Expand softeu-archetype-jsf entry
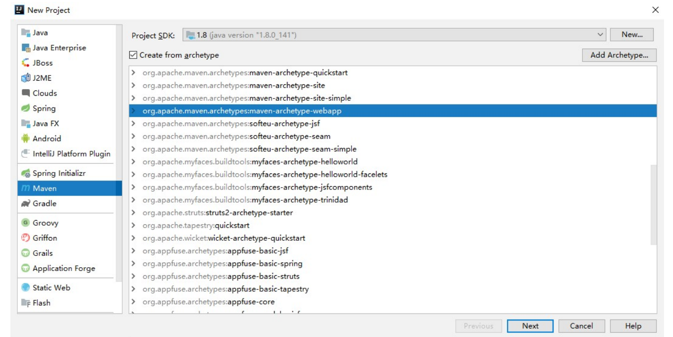 (x=134, y=123)
